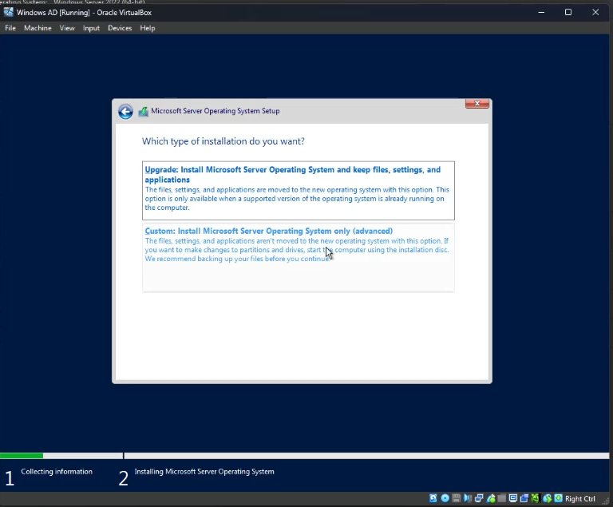Click the green CPU virtualization status icon

(x=536, y=498)
